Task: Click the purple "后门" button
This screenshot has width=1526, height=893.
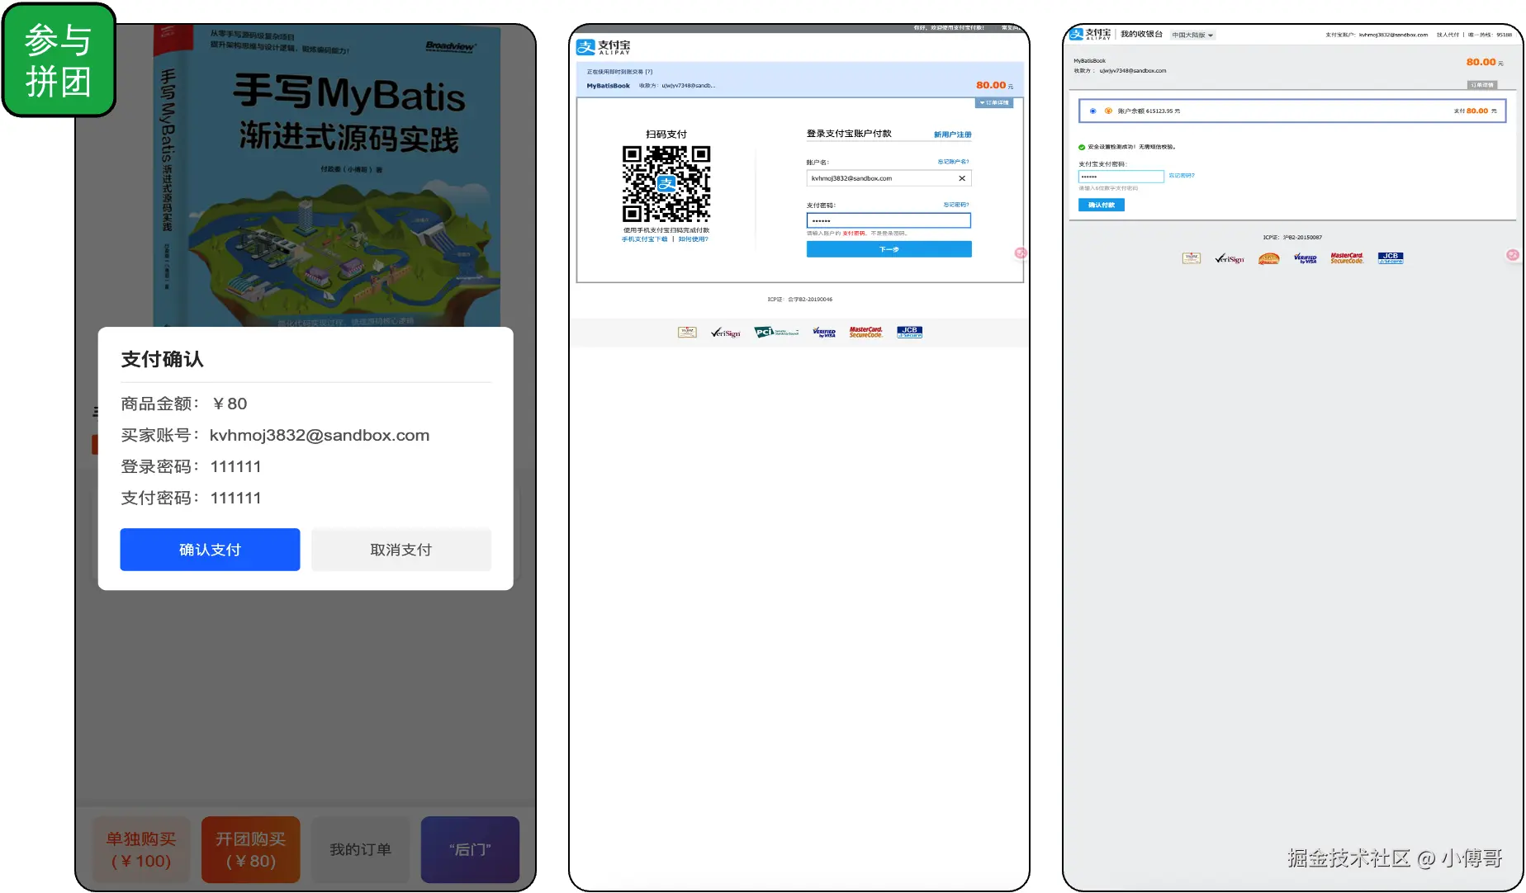Action: 470,850
